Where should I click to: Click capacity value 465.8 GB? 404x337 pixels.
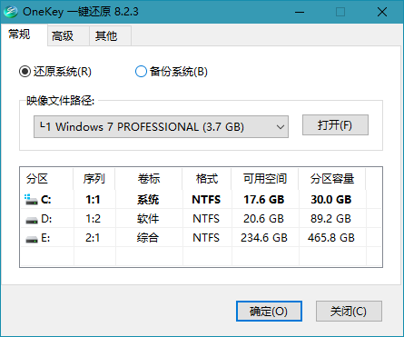(x=331, y=238)
